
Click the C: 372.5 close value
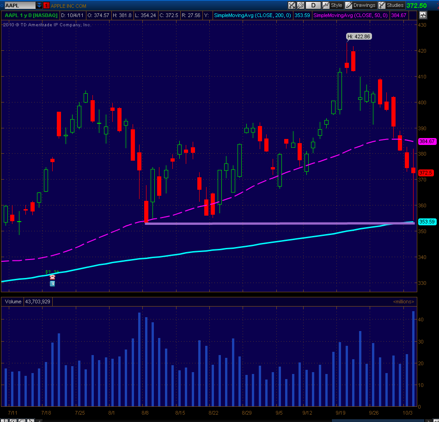[169, 15]
